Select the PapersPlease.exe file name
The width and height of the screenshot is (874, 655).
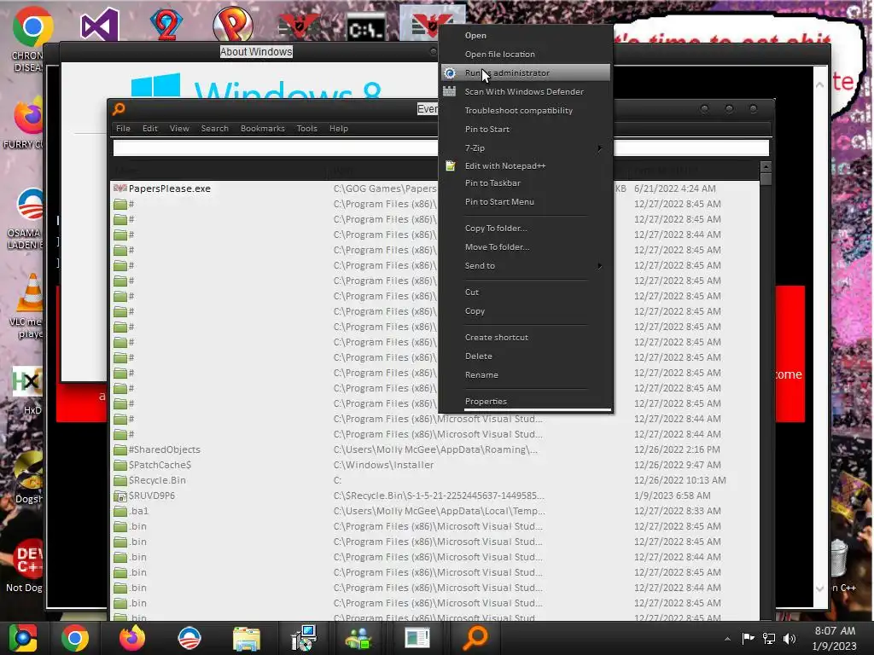click(170, 188)
